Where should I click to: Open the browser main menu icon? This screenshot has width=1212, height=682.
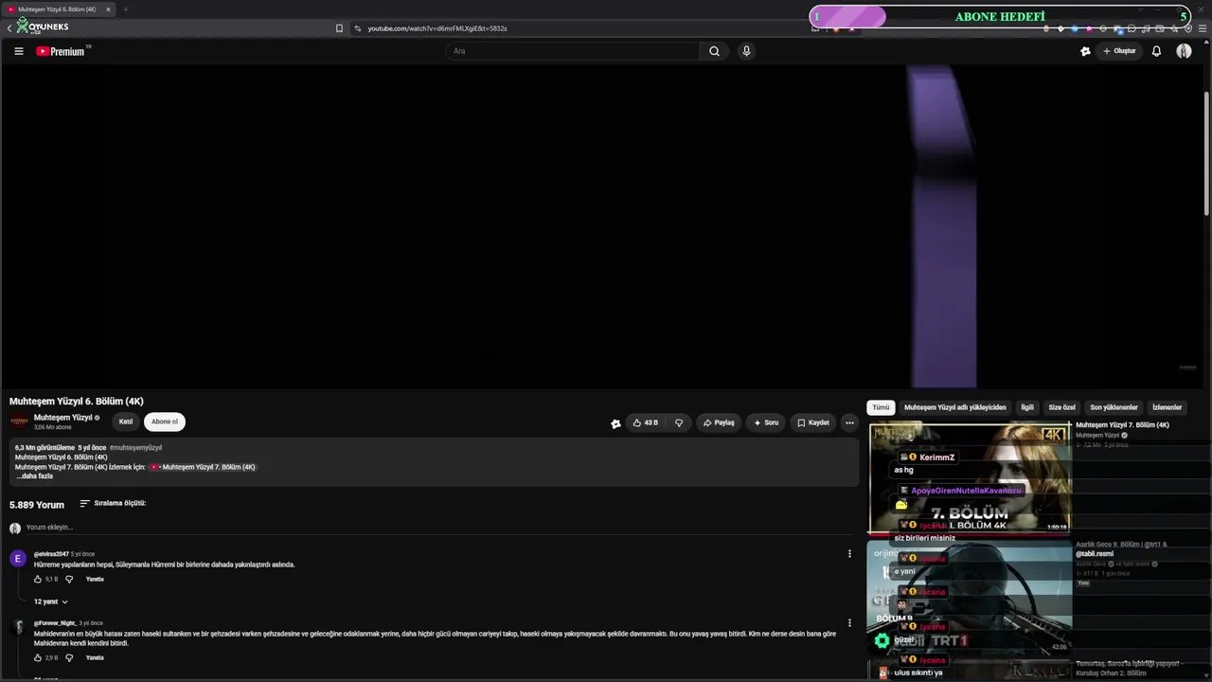point(1203,28)
